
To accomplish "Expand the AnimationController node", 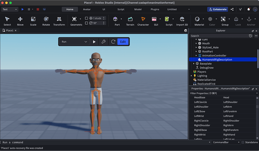I will 196,55.
